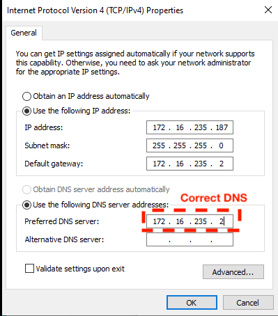Open the Advanced settings dialog
Screen dimensions: 278x316
pos(233,271)
